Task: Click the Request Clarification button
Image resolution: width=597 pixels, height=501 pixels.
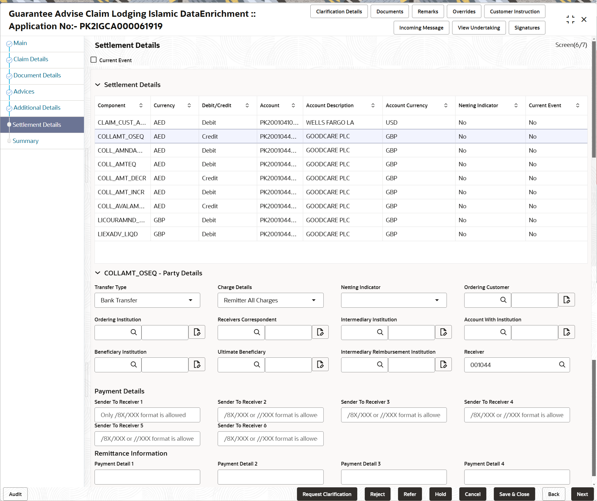Action: (327, 494)
